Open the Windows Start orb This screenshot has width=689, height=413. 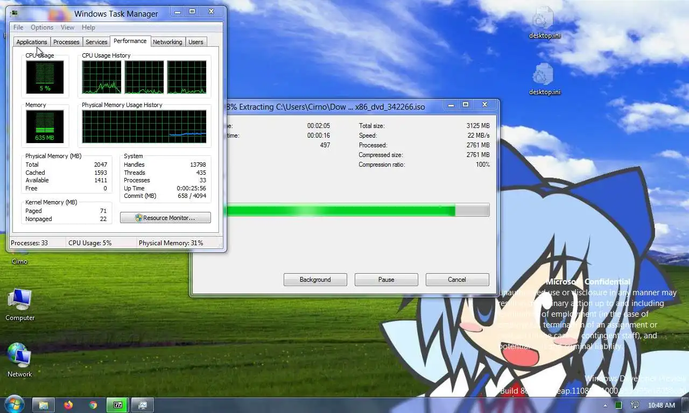13,404
